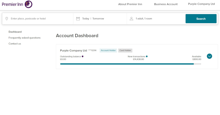Expand the Purple Company Ltd account card
220x115 pixels.
tap(209, 56)
